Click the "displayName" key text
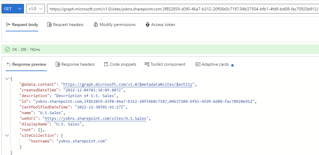The image size is (319, 155). 34,124
